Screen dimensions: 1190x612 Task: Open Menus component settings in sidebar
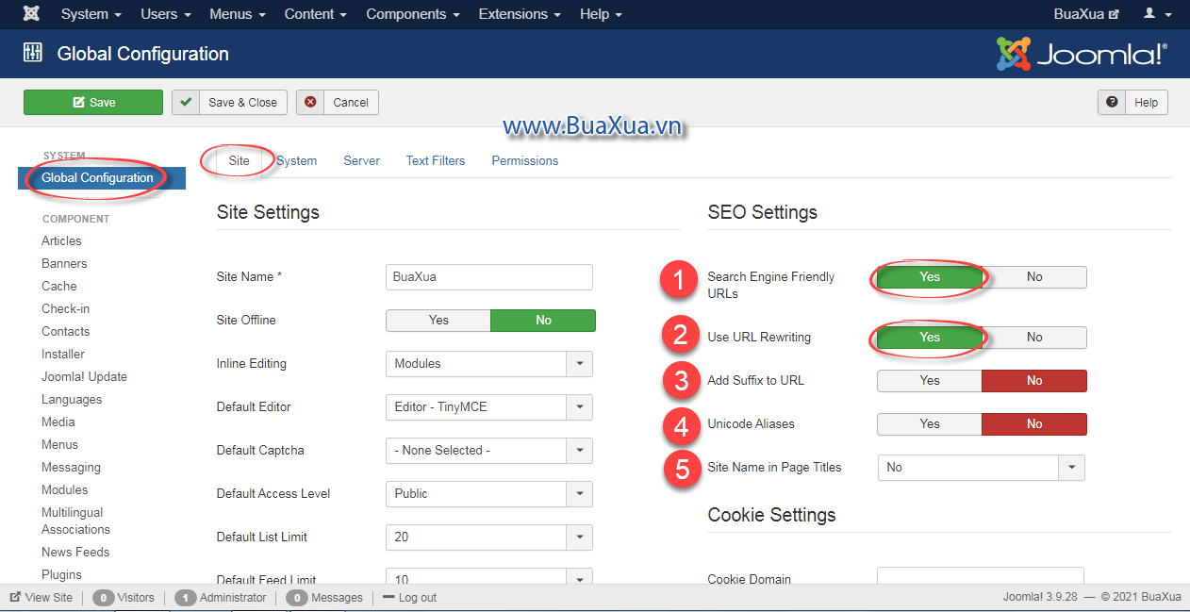[x=60, y=444]
